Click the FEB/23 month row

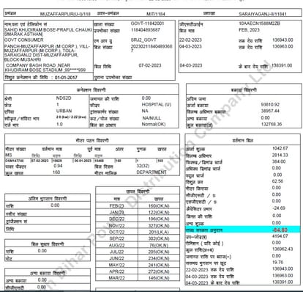tap(138, 206)
